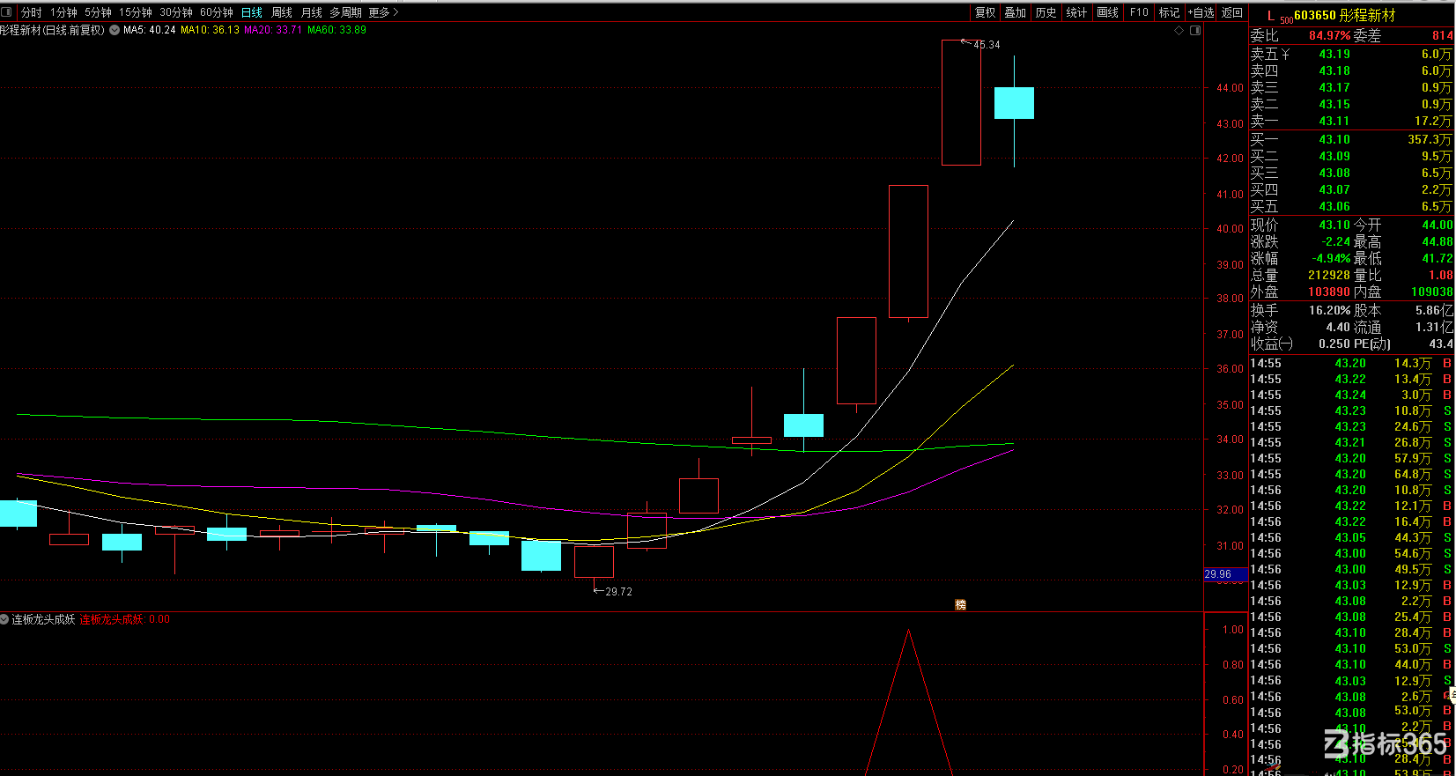
Task: Add stock via +自选 button
Action: [1201, 12]
